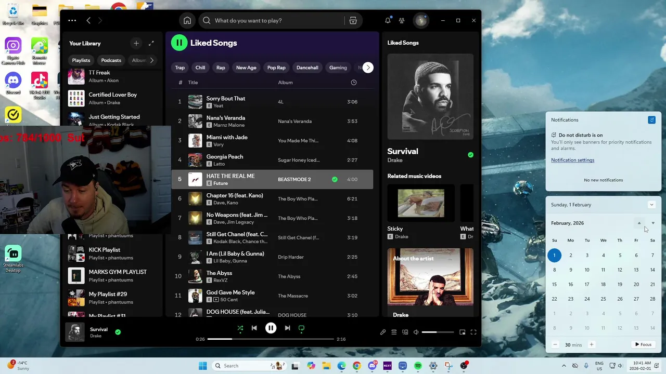
Task: Open the Nana's Veranda album link
Action: tap(294, 122)
